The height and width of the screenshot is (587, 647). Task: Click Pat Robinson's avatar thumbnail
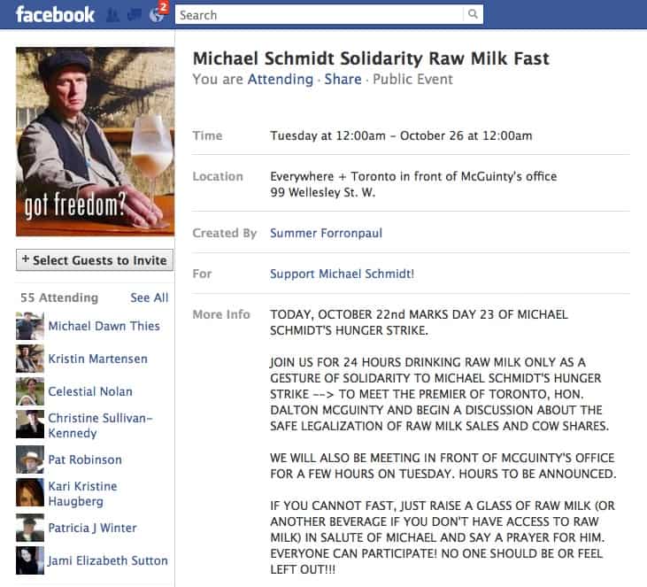pyautogui.click(x=30, y=460)
